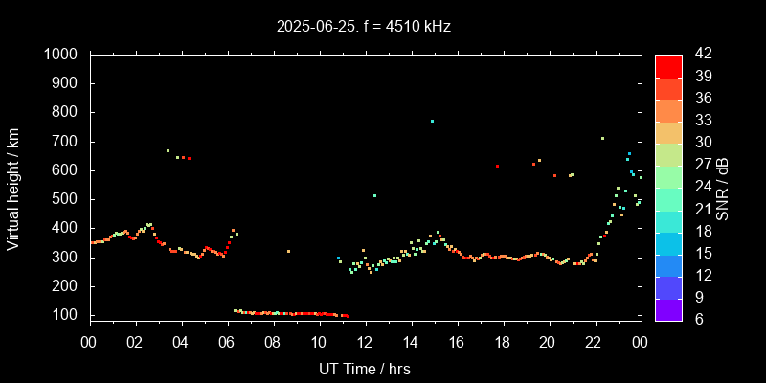Select the lone orange point near 09 hrs
The width and height of the screenshot is (766, 383).
pyautogui.click(x=288, y=252)
